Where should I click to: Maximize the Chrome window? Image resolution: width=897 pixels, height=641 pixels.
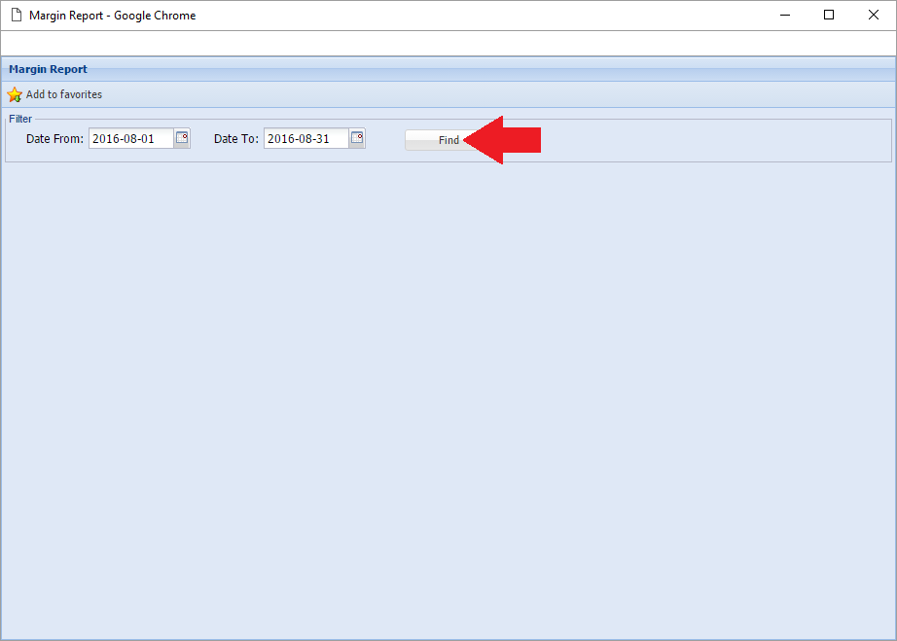828,15
